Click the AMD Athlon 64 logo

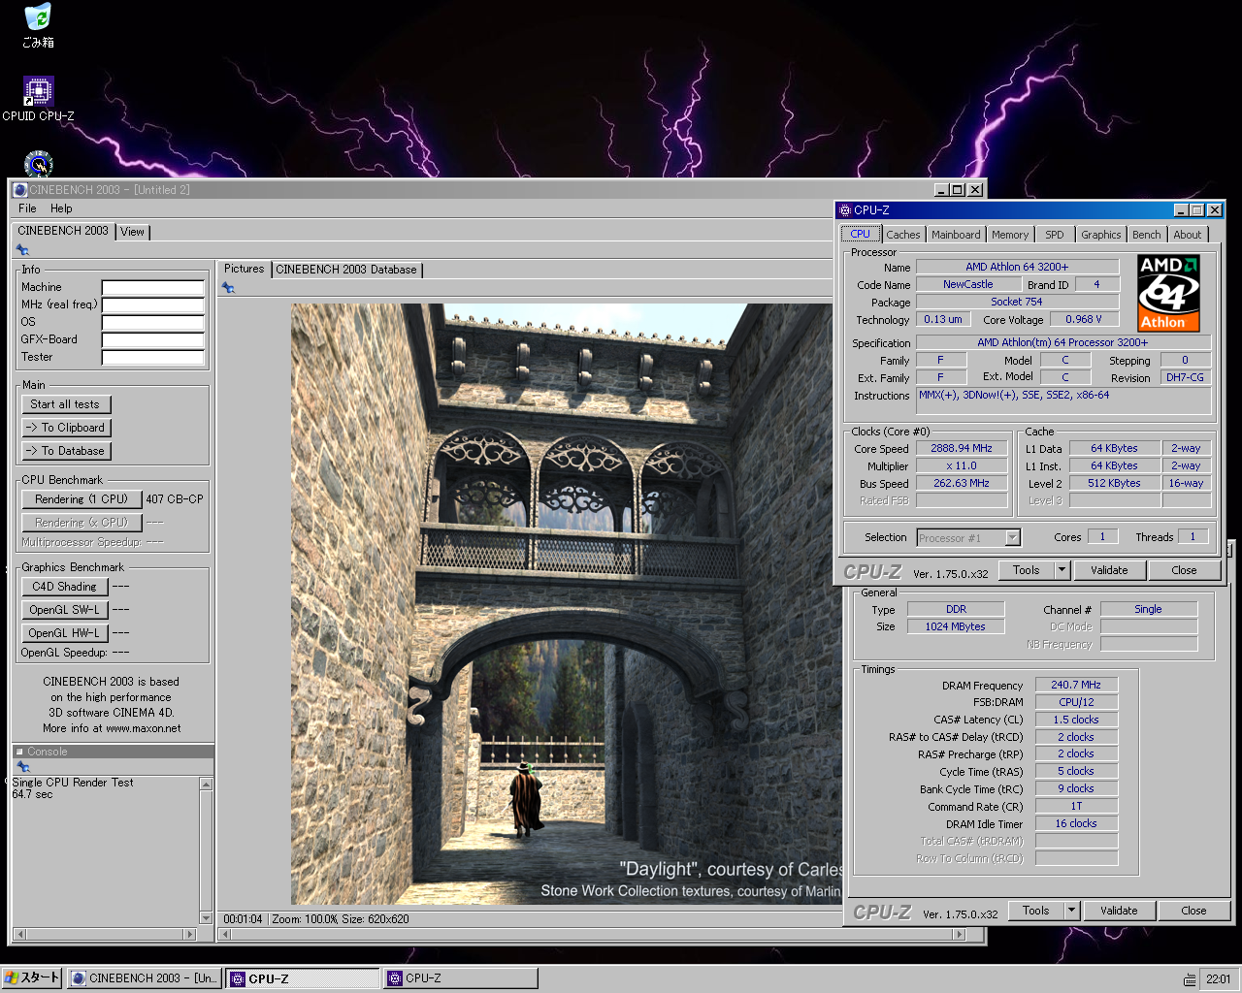[1168, 293]
